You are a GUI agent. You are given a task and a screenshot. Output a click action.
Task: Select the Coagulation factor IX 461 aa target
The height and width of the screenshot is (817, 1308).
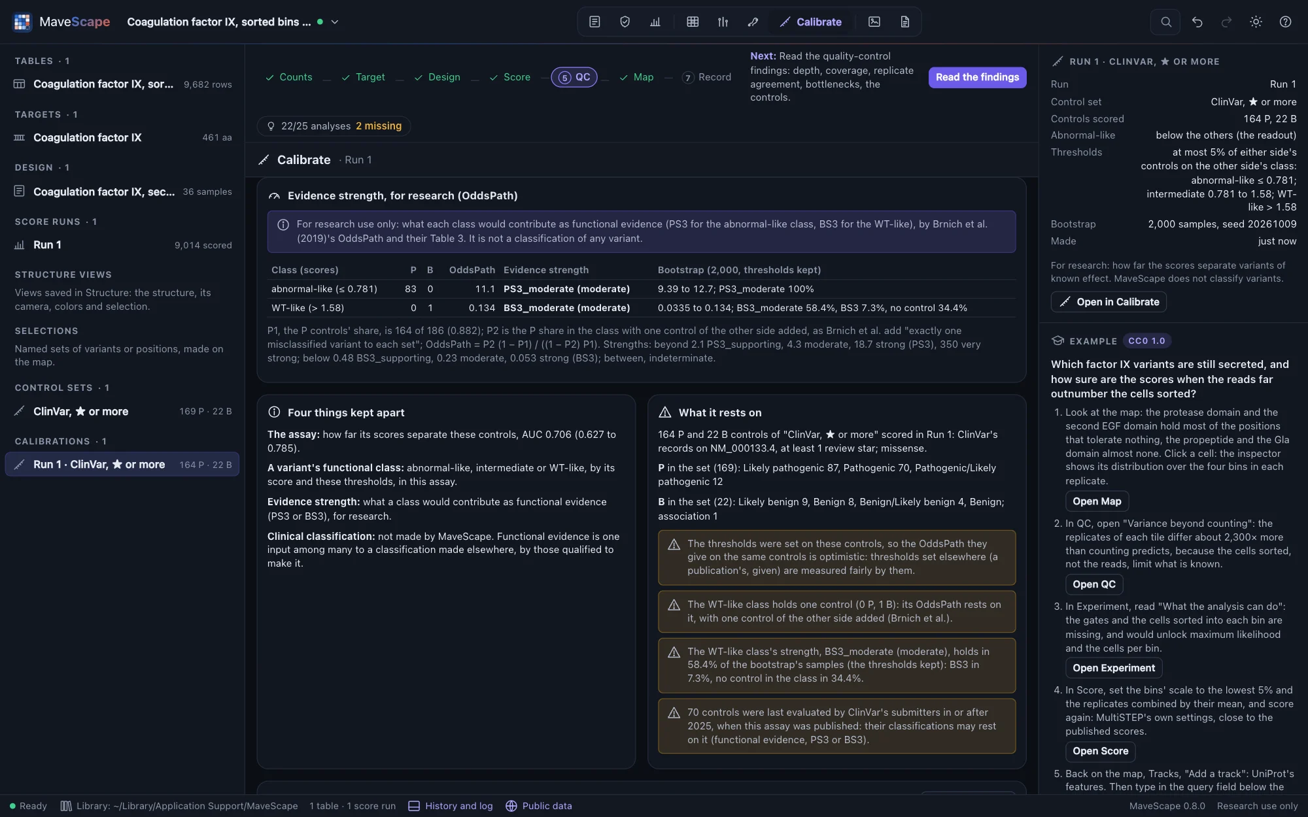point(122,138)
